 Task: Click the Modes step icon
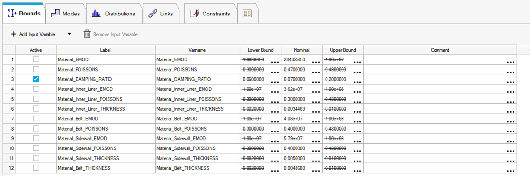[55, 14]
